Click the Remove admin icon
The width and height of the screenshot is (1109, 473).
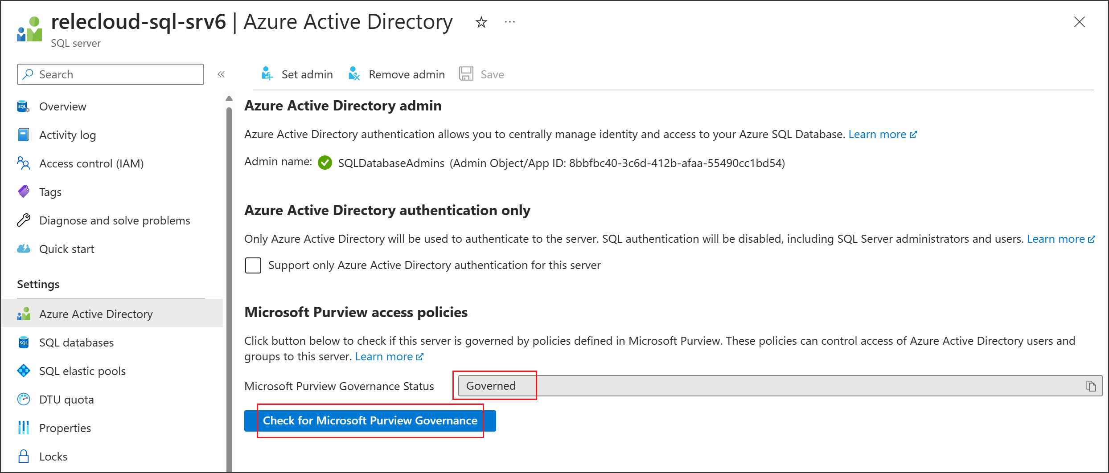click(x=354, y=74)
